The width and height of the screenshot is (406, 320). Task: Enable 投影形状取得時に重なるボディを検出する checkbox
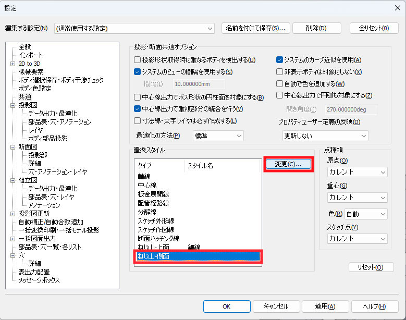click(138, 60)
